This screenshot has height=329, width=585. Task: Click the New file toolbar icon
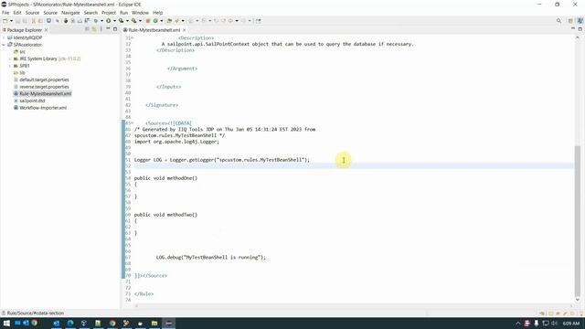click(5, 21)
